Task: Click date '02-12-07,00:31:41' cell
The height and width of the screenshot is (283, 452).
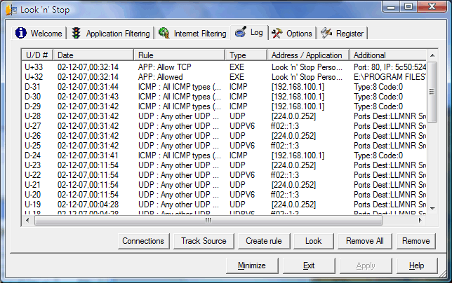Action: (88, 156)
